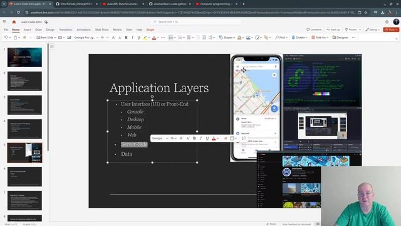
Task: Open Designer pane
Action: click(340, 38)
